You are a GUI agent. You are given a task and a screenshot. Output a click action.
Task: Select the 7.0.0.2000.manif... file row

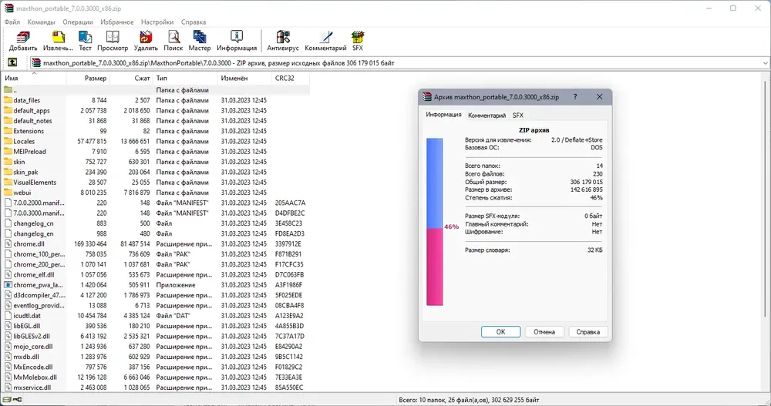pyautogui.click(x=157, y=203)
